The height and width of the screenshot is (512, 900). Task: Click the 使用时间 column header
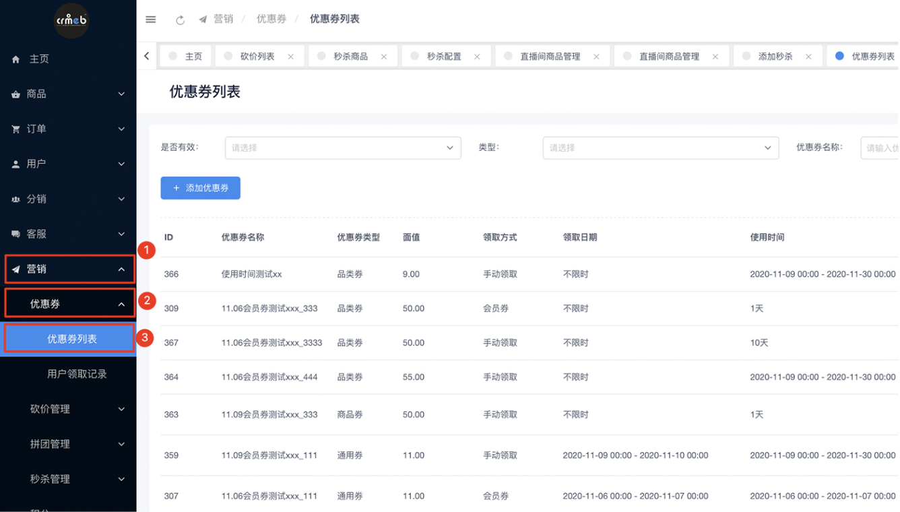(767, 237)
